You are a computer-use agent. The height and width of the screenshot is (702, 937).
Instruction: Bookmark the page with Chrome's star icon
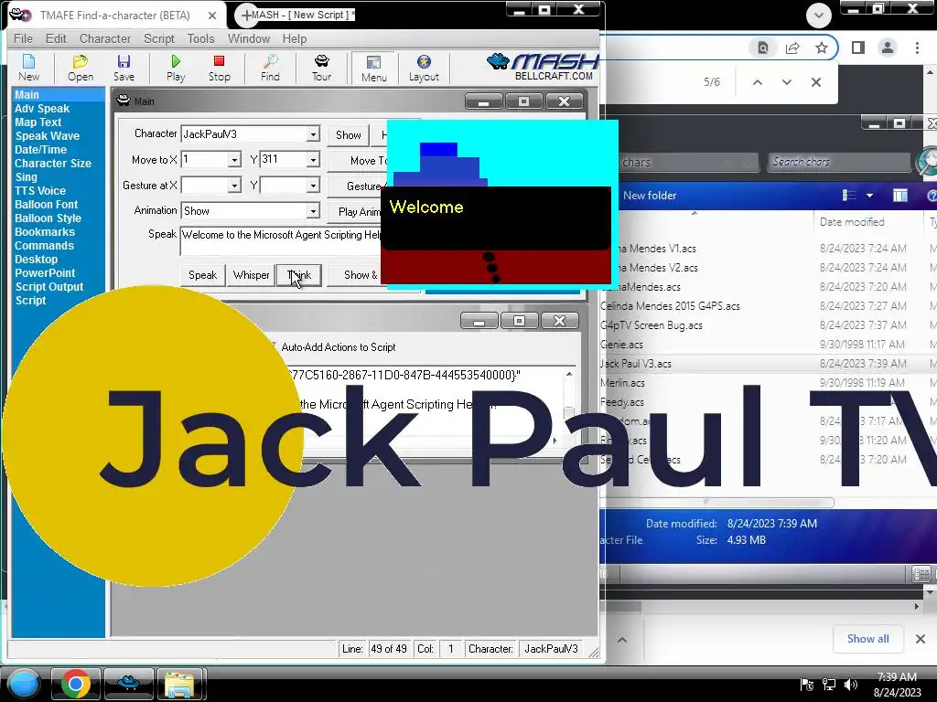click(822, 48)
